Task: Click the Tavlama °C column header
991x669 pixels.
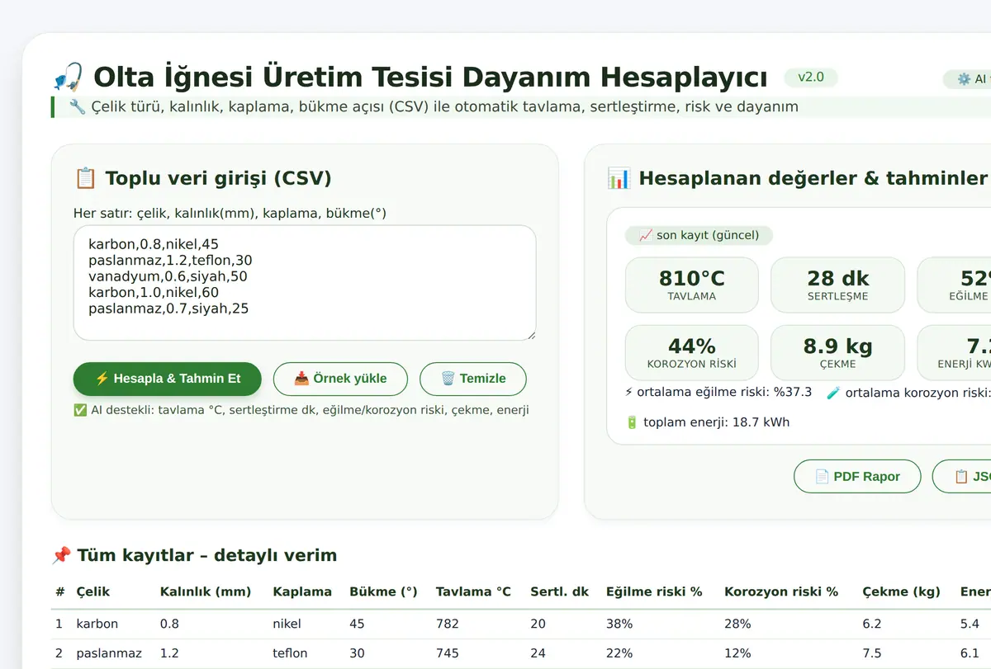Action: (x=474, y=591)
